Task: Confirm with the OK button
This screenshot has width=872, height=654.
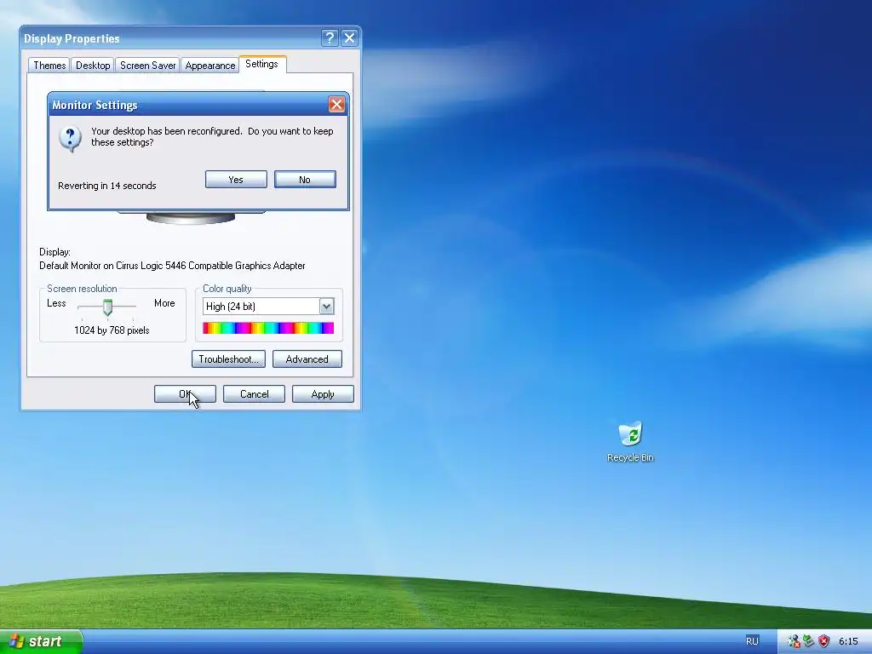Action: pyautogui.click(x=185, y=394)
